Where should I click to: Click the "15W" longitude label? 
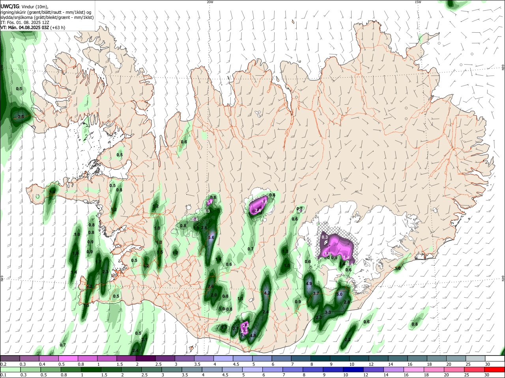(x=418, y=2)
